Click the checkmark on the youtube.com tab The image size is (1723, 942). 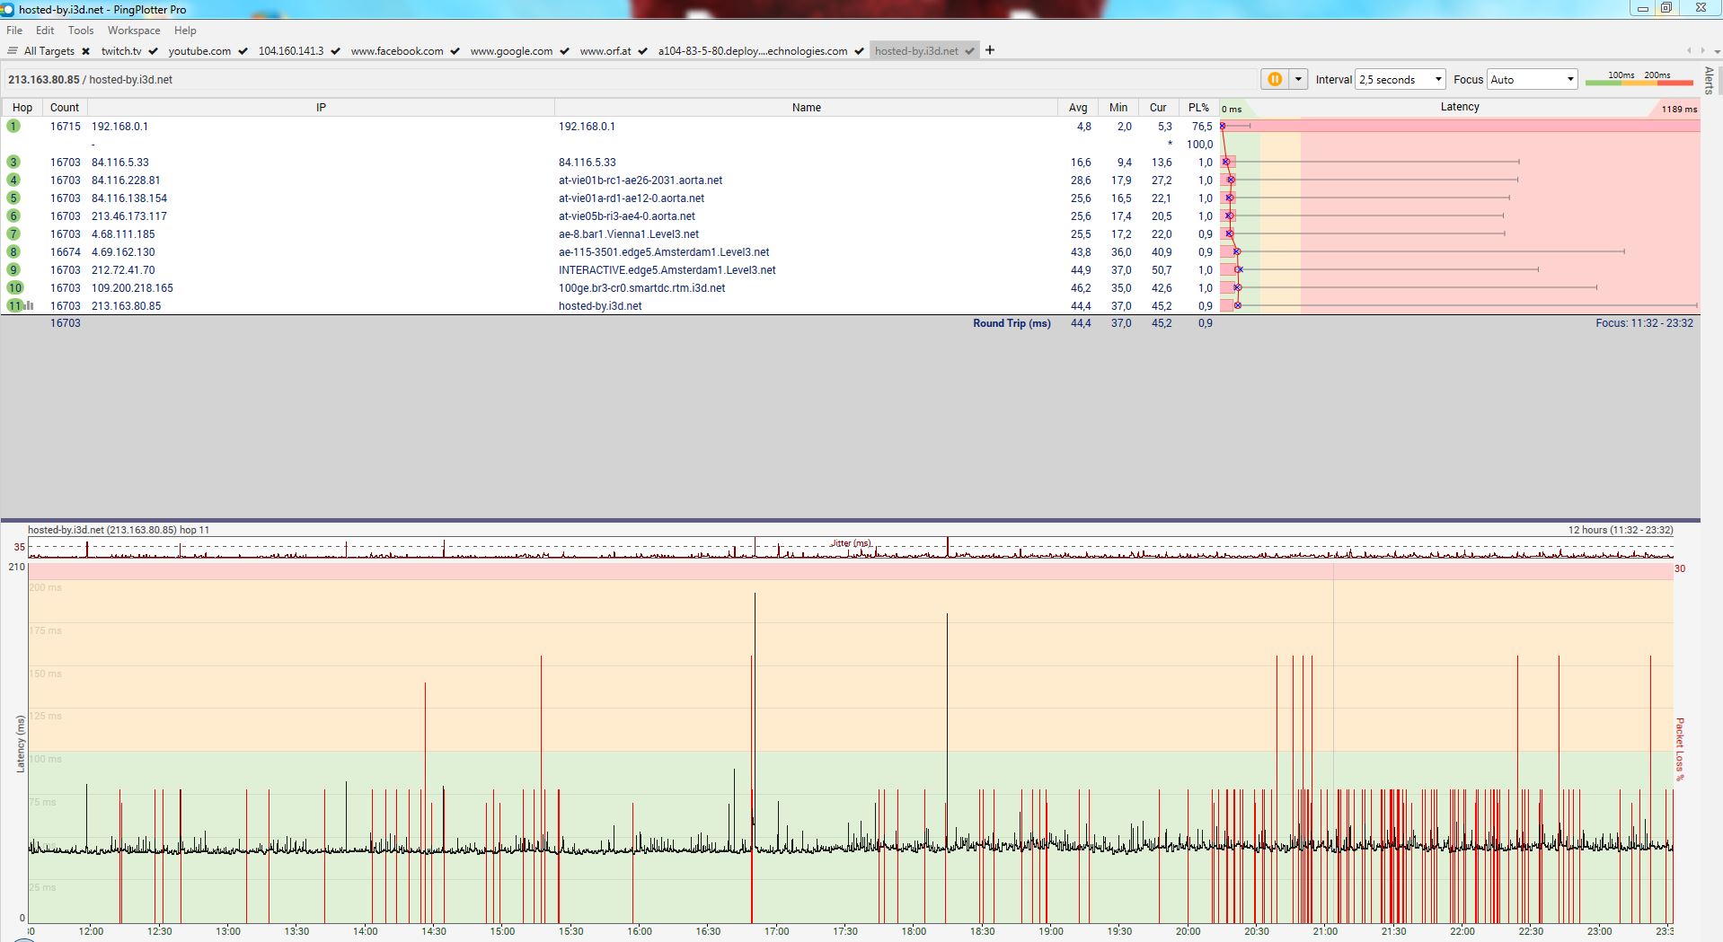(x=243, y=51)
